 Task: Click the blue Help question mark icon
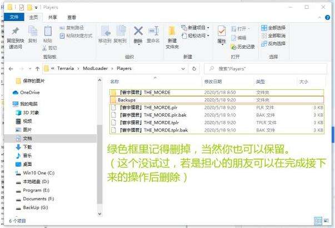pos(327,18)
